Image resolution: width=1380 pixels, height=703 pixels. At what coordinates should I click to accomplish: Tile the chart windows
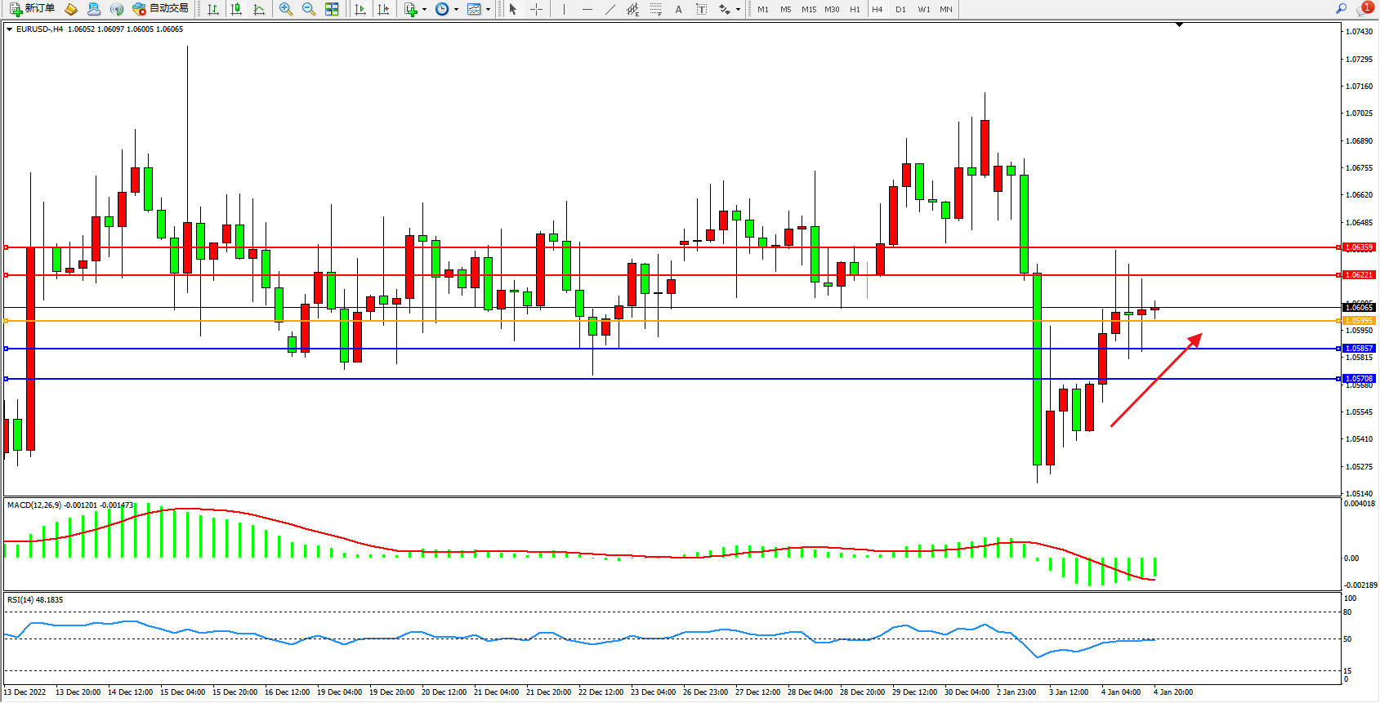coord(332,9)
